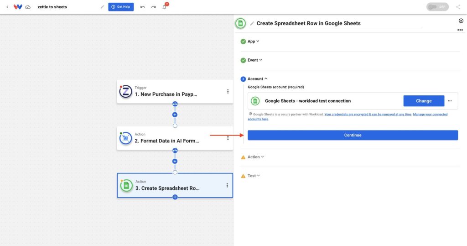
Task: Click the Continue button
Action: click(x=353, y=135)
